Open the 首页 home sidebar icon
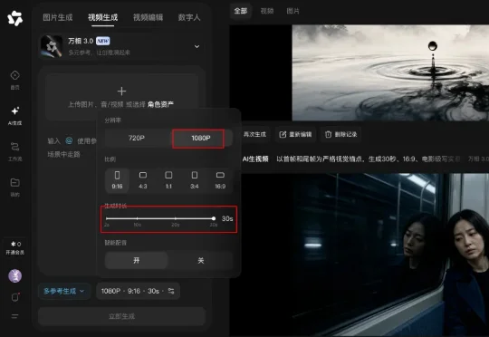Image resolution: width=489 pixels, height=337 pixels. (15, 80)
